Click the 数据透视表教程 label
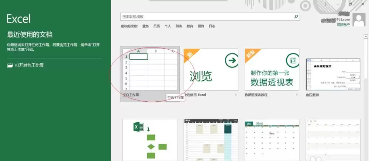The image size is (369, 161). tap(256, 95)
